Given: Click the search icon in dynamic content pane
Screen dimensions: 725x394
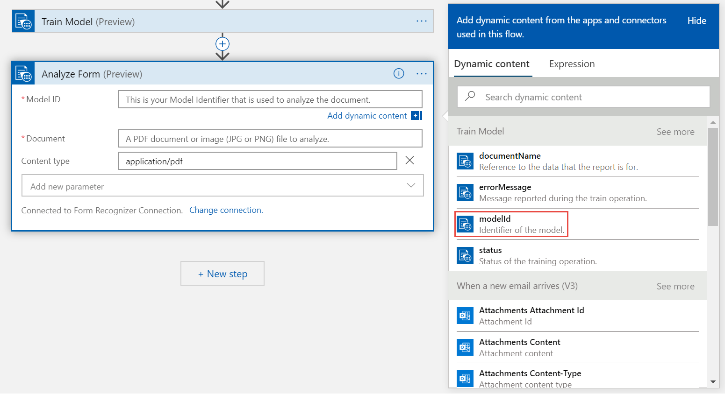Looking at the screenshot, I should [470, 97].
